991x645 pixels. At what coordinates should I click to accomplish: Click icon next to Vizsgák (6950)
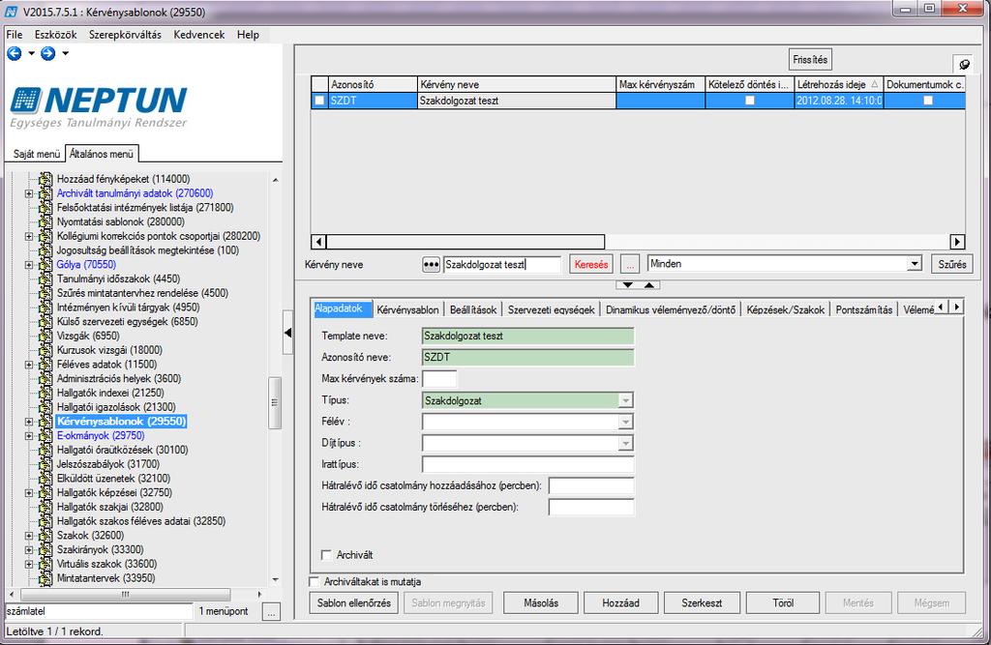45,336
